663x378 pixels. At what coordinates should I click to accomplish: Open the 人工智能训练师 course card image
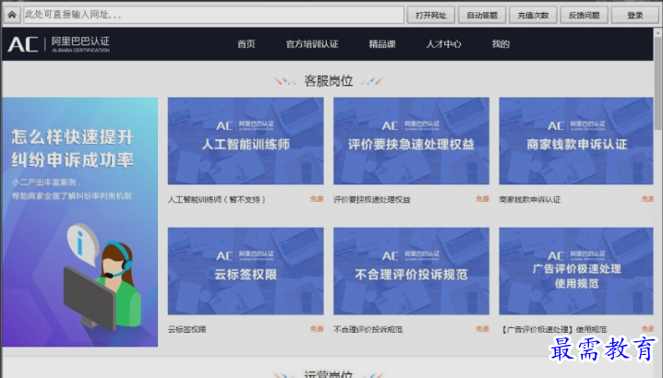[246, 141]
